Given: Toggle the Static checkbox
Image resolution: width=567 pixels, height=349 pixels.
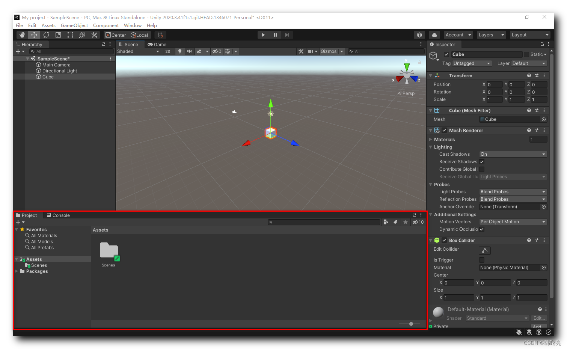Looking at the screenshot, I should 526,54.
